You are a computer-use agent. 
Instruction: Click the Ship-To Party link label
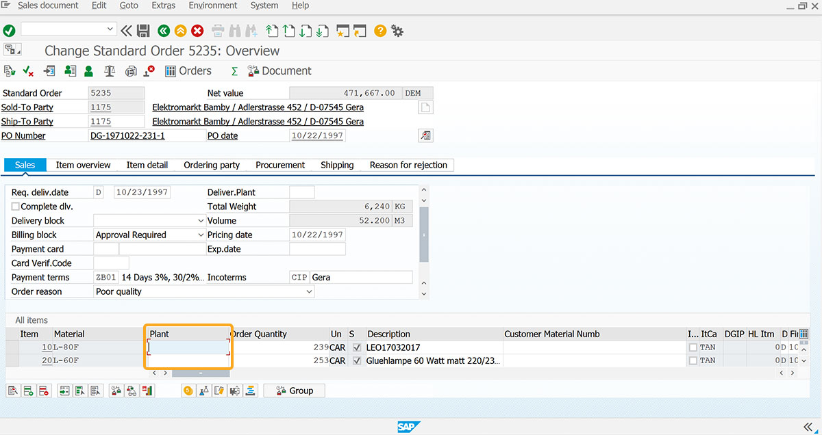click(27, 122)
